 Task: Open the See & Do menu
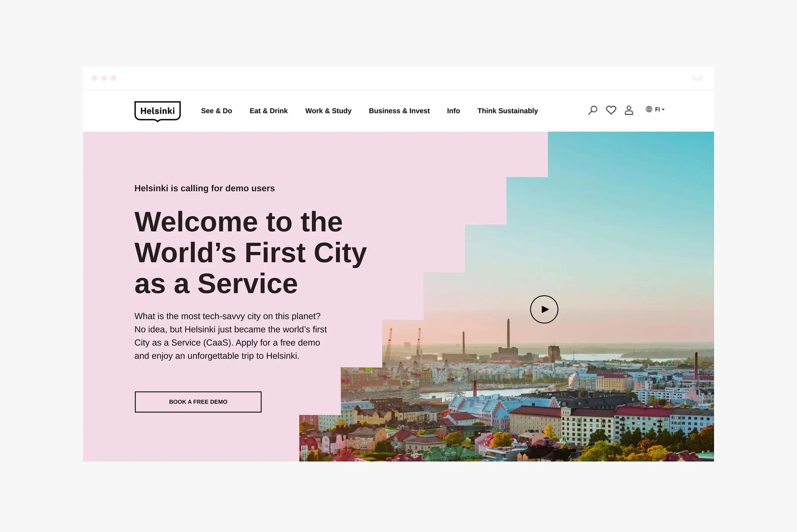click(216, 111)
